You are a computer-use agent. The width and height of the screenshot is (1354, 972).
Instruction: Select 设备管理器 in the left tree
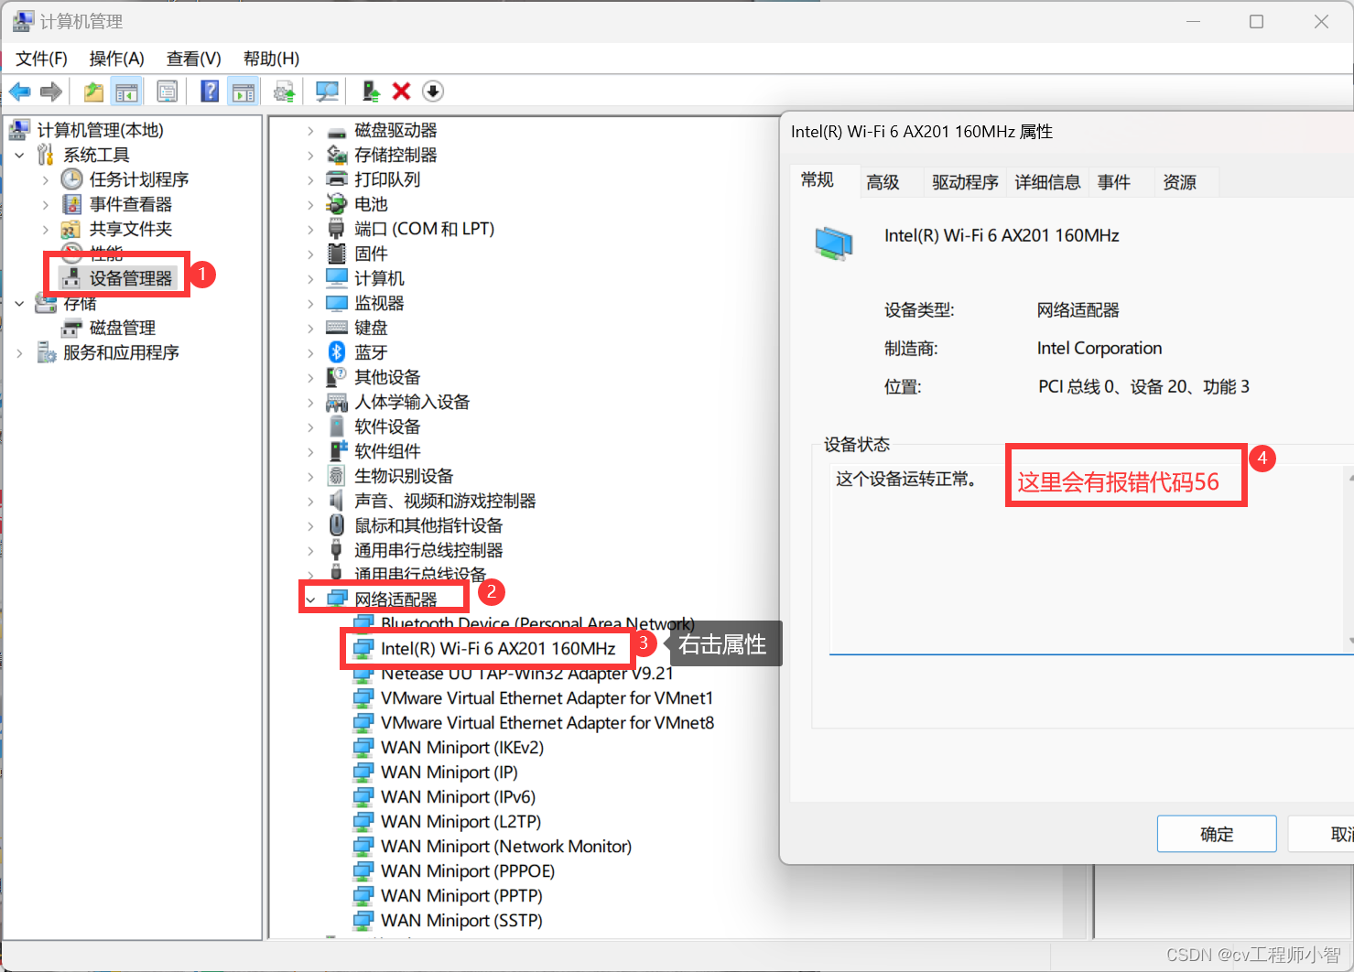(x=130, y=278)
